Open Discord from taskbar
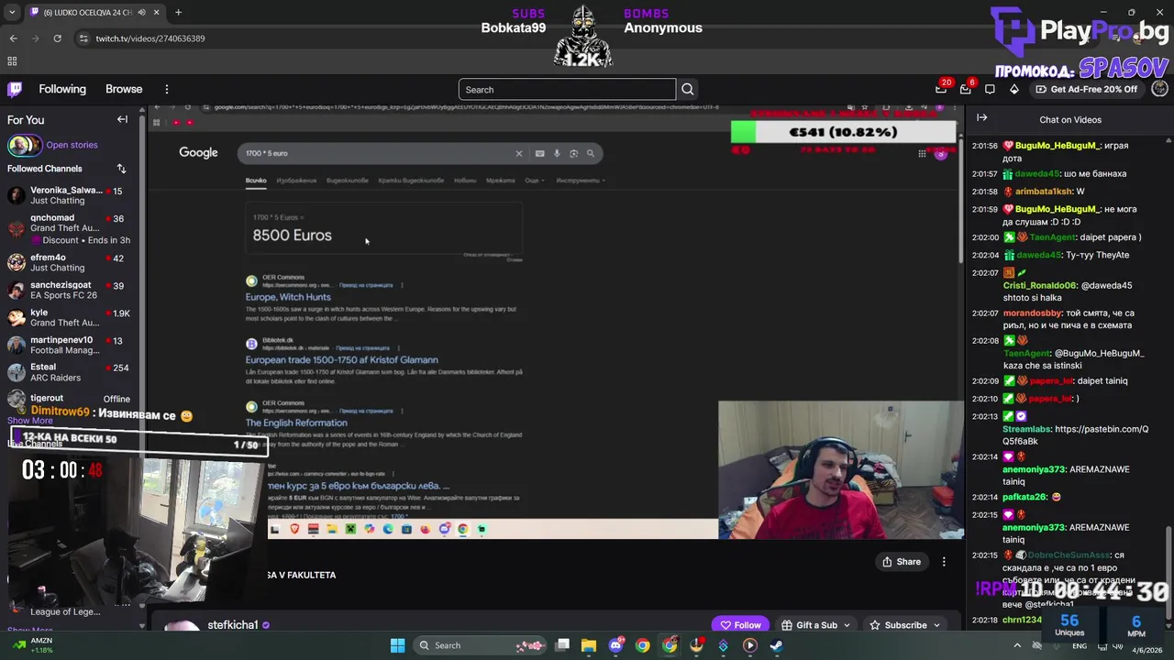Screen dimensions: 1174x660 point(615,645)
